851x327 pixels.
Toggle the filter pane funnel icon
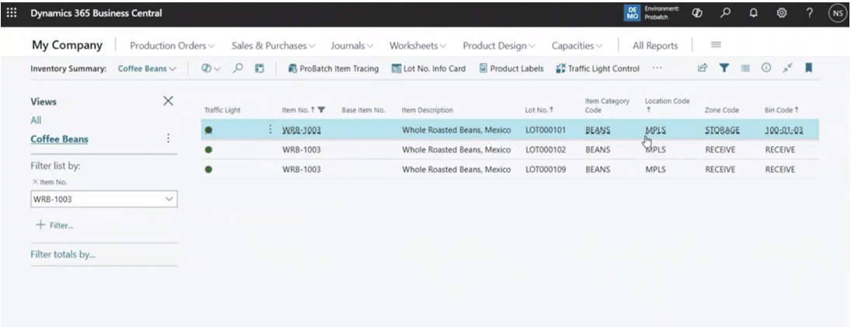point(724,68)
